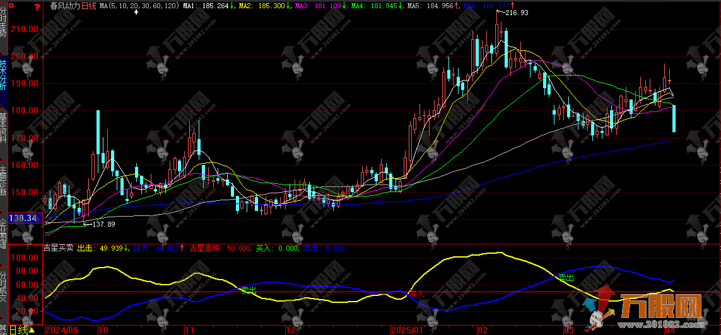The width and height of the screenshot is (721, 335).
Task: Click the 02 month label on time axis
Action: coord(482,330)
